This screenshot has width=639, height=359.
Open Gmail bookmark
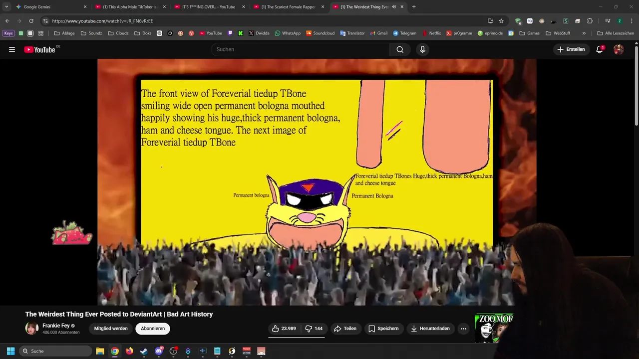pyautogui.click(x=378, y=33)
